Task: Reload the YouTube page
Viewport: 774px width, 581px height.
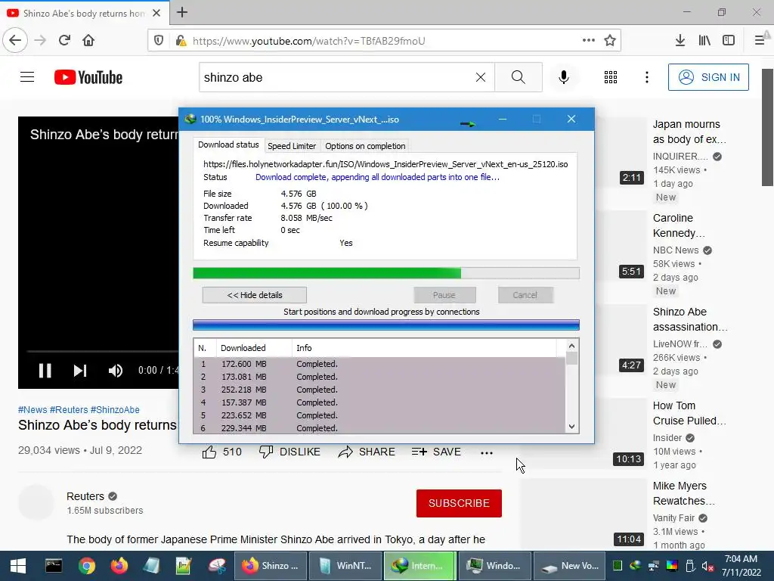Action: coord(64,40)
